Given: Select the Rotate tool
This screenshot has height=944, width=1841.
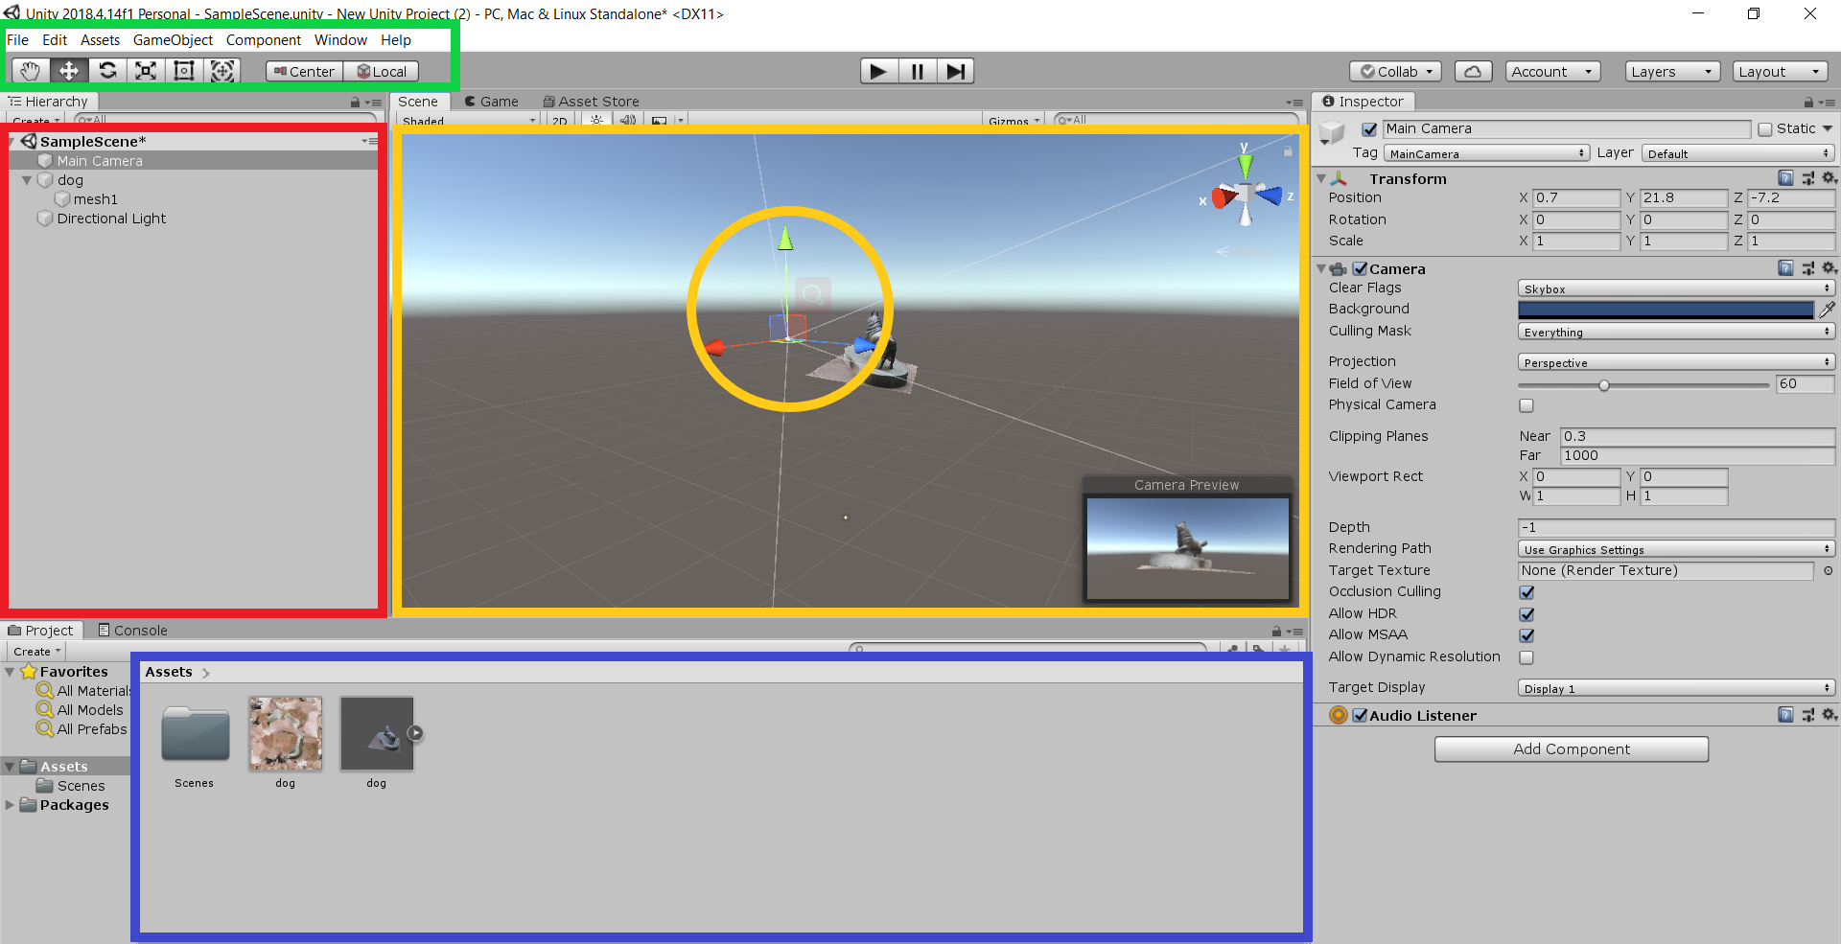Looking at the screenshot, I should click(107, 71).
